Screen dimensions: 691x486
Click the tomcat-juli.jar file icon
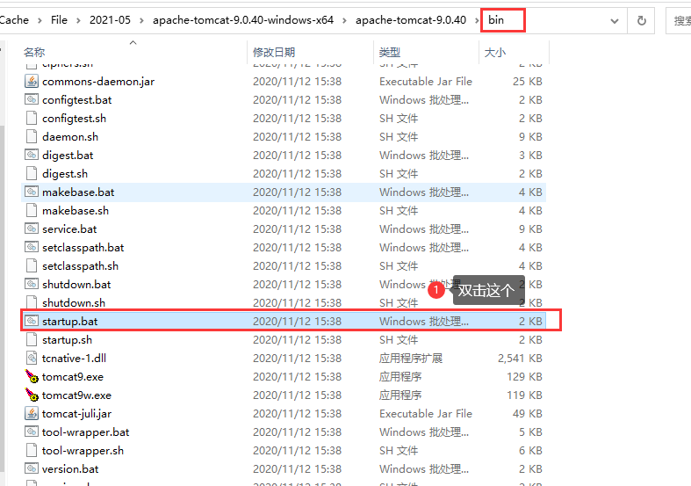(32, 414)
